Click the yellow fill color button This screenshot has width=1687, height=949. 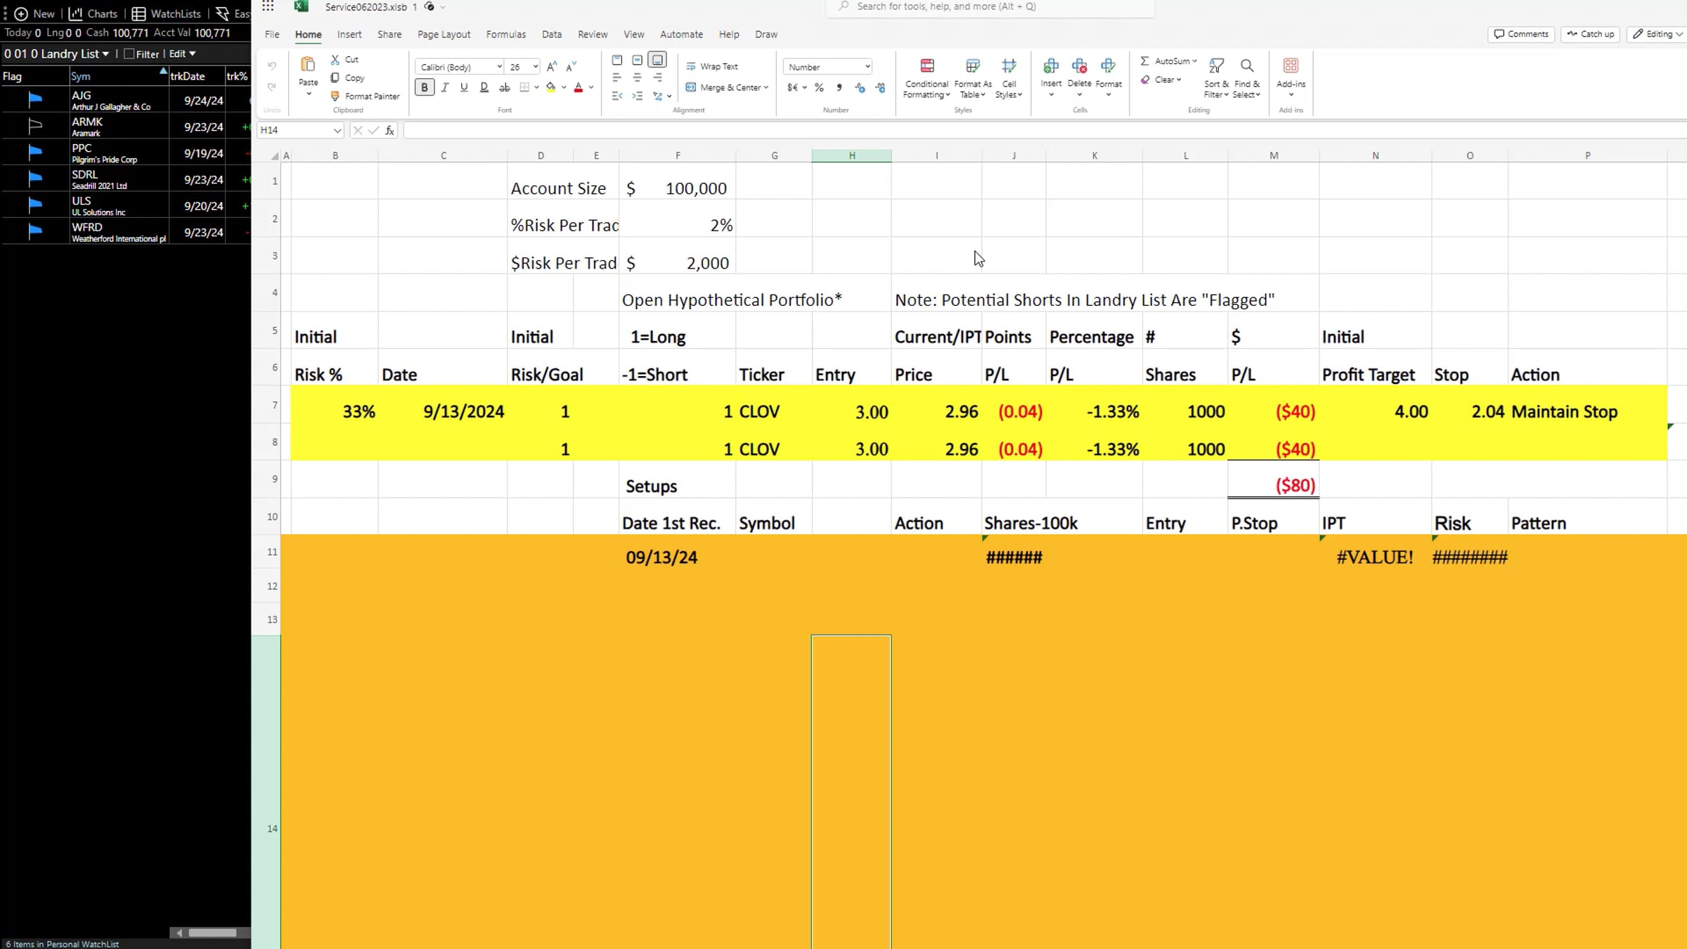551,87
